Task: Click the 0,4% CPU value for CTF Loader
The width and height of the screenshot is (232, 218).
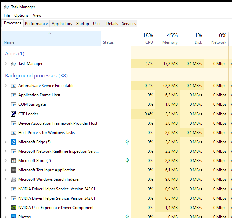Action: coord(149,114)
